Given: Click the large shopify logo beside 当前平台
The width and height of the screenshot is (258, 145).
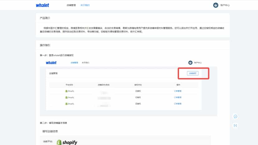Looking at the screenshot, I should (x=67, y=142).
